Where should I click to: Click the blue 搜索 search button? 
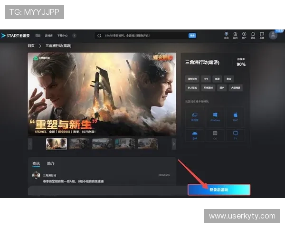point(192,36)
